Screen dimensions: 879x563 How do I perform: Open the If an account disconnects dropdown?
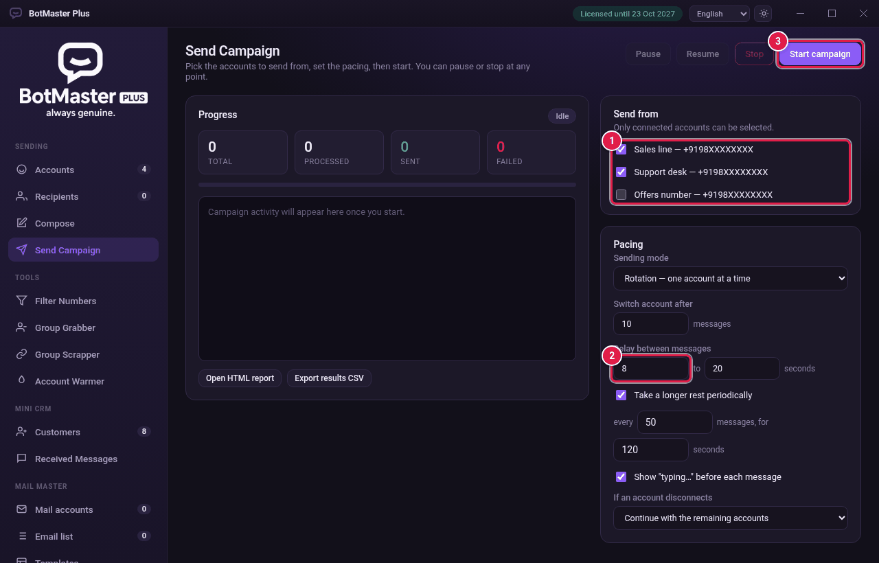pos(731,518)
